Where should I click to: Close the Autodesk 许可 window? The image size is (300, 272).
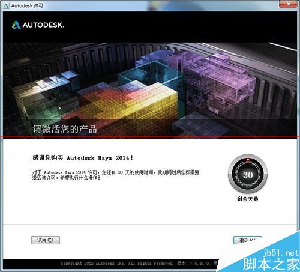coord(288,4)
